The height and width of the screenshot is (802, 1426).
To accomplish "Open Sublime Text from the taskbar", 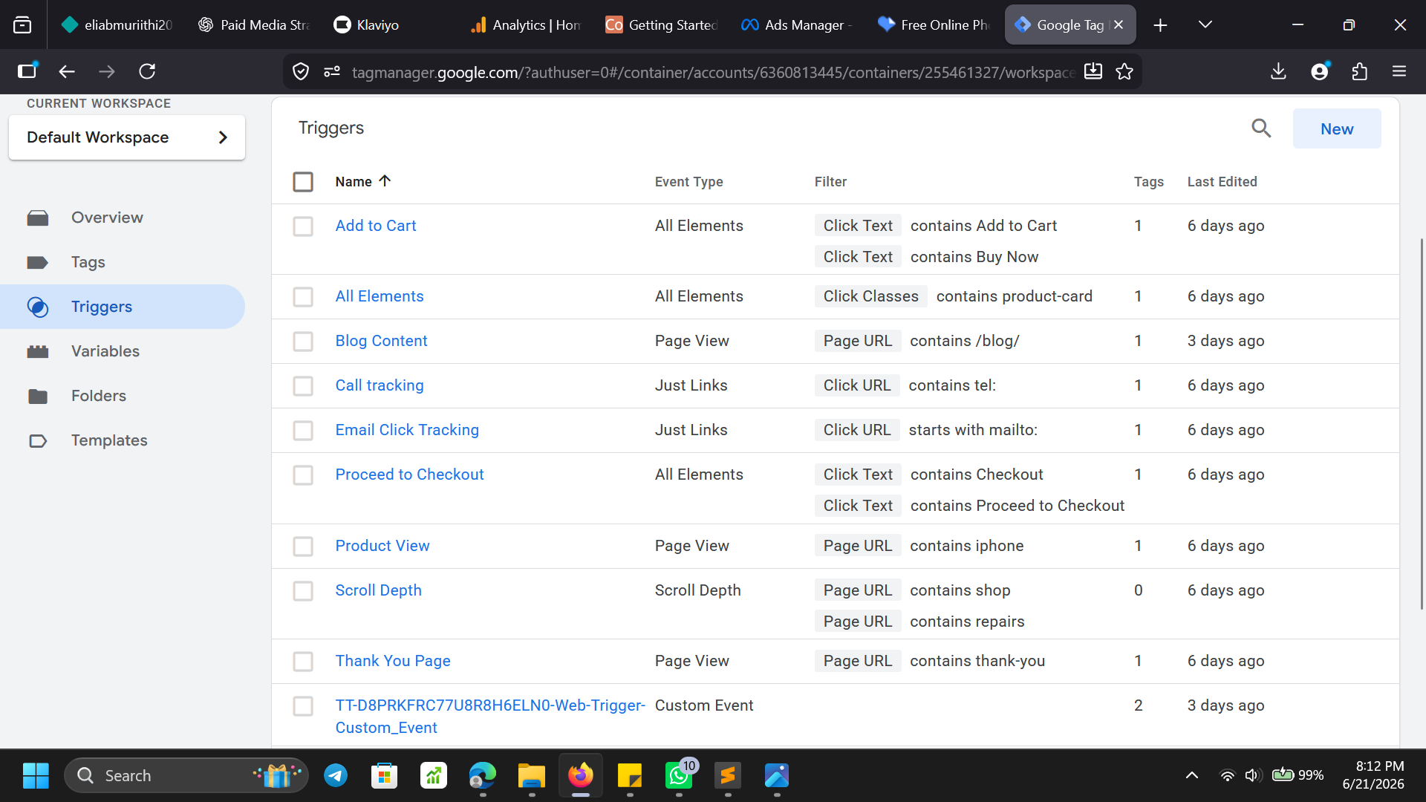I will coord(728,776).
